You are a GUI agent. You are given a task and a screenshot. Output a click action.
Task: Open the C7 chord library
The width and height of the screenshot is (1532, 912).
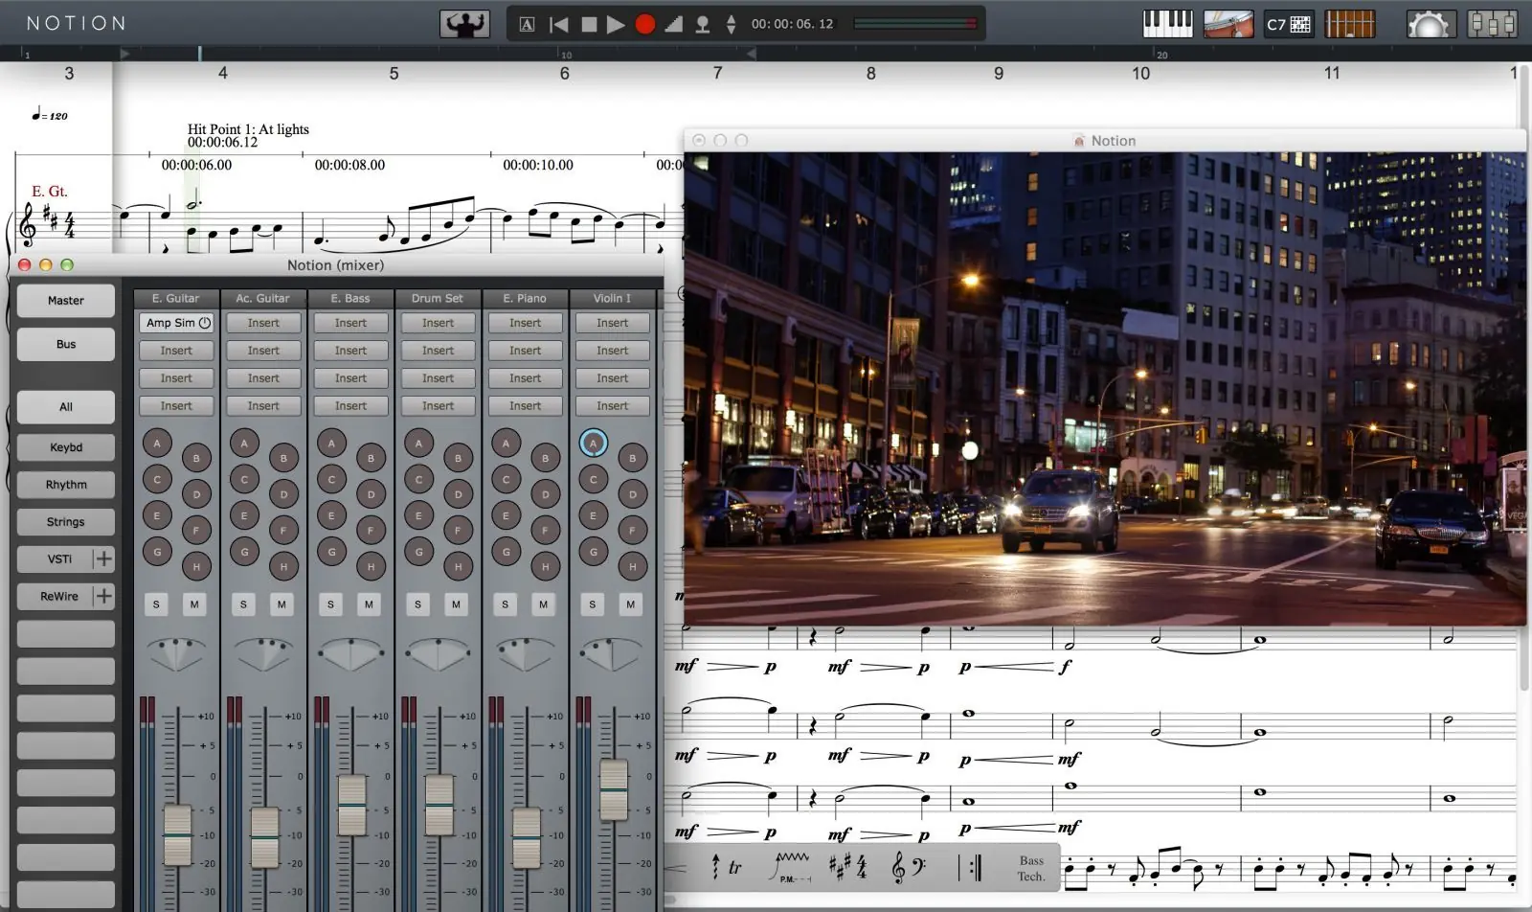click(x=1289, y=24)
